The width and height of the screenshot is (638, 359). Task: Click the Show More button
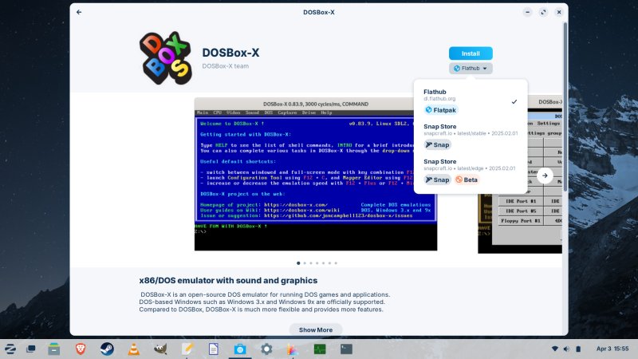(x=316, y=329)
